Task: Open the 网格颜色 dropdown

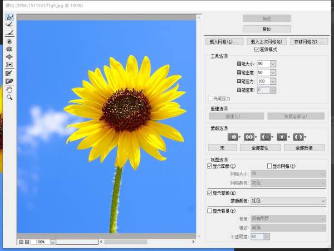Action: point(288,183)
